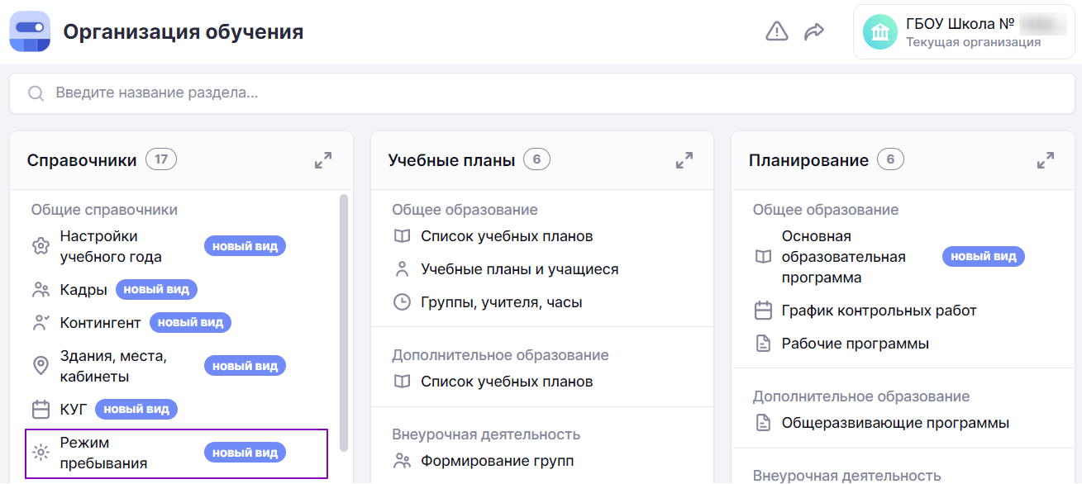The height and width of the screenshot is (484, 1082).
Task: Click the map pin icon beside Здания, места, кабинеты
Action: 41,366
